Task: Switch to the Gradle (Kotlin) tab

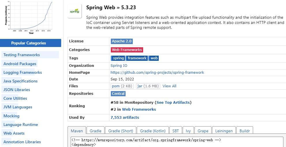Action: (x=153, y=131)
